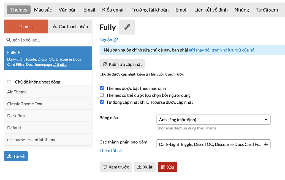Delete theme with red Xóa button
The image size is (285, 180).
(167, 167)
